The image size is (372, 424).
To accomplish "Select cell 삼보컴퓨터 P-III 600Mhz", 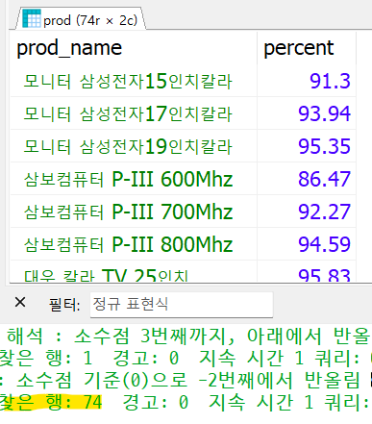I will coord(134,179).
